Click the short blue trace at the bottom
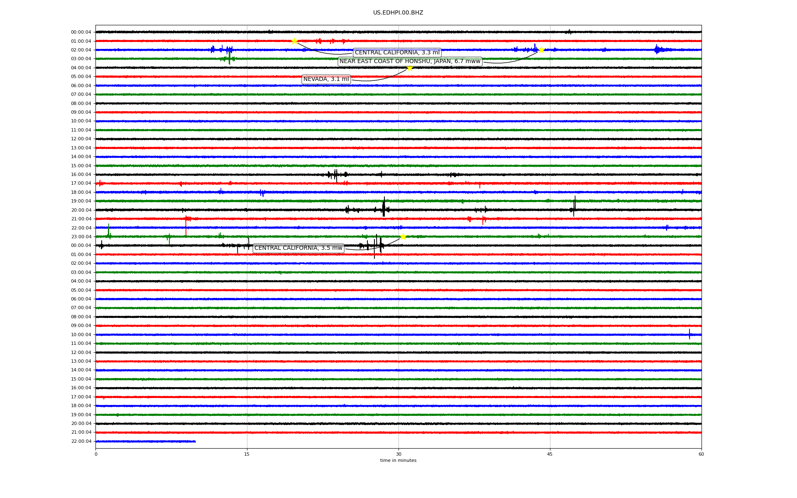 coord(145,441)
